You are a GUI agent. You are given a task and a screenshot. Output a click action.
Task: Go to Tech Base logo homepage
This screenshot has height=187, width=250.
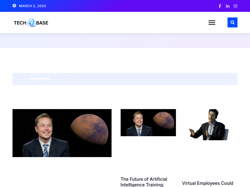tap(31, 23)
